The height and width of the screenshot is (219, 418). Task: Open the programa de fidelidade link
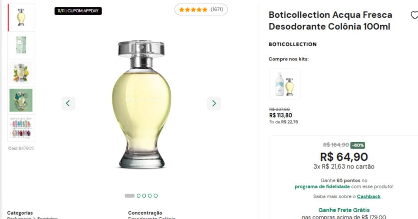322,187
